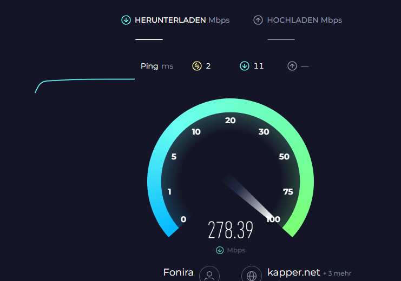Click the globe server icon

click(252, 275)
